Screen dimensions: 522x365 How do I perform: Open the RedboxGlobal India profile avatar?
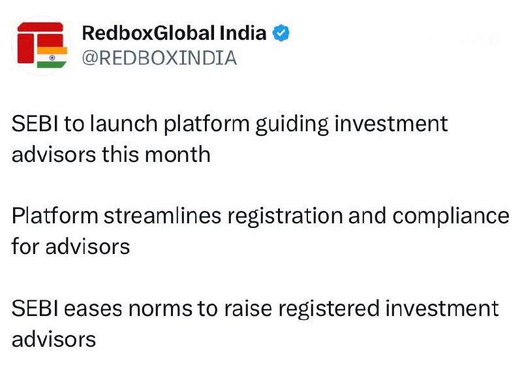(40, 44)
